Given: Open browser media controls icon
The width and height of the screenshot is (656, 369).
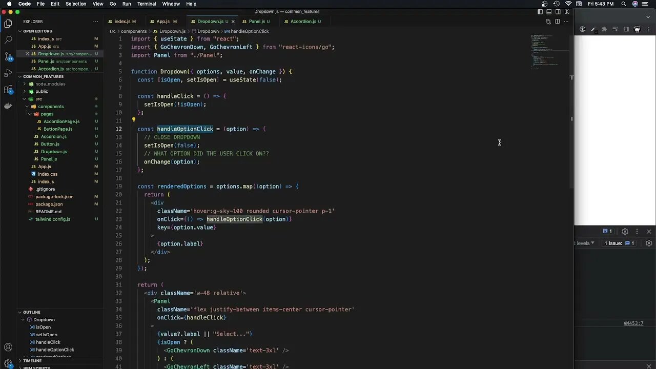Looking at the screenshot, I should click(615, 29).
